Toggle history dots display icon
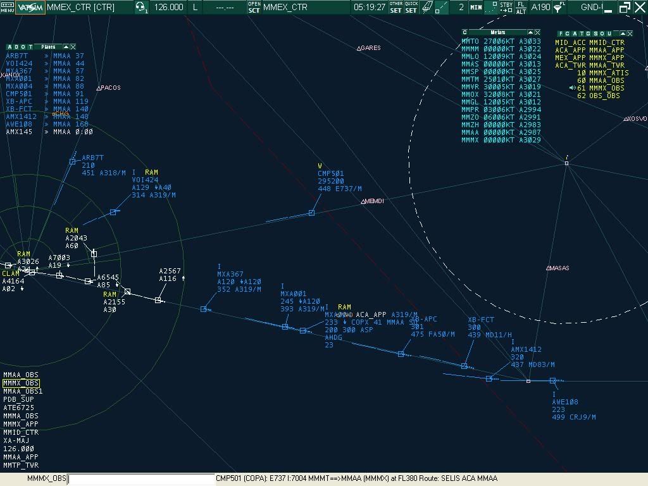 click(x=492, y=7)
